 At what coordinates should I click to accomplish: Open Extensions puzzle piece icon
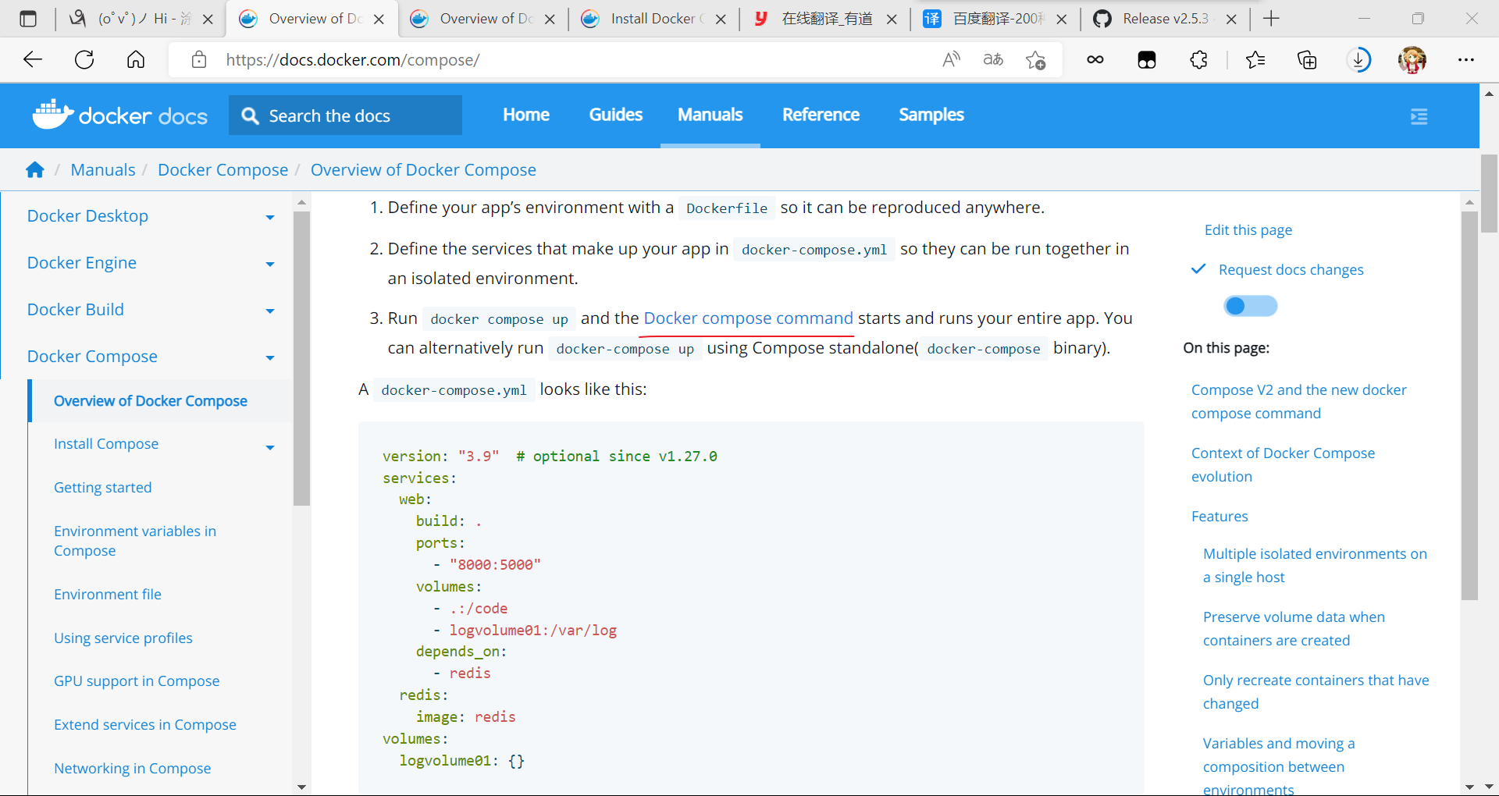click(1198, 60)
